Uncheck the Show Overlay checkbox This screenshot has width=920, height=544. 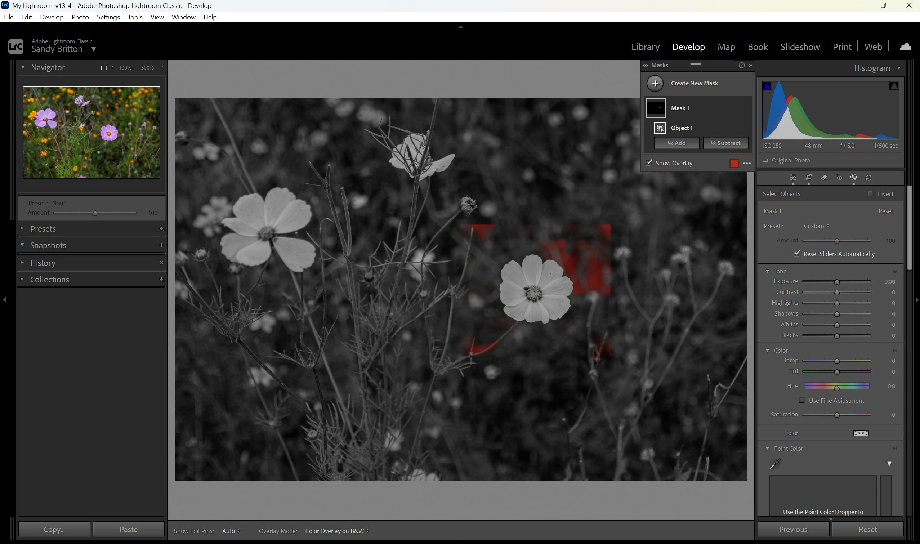click(x=649, y=163)
